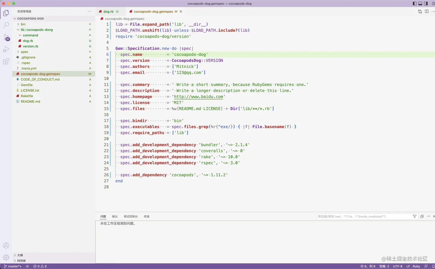Change file encoding UTF-8
The image size is (435, 269).
coord(398,266)
